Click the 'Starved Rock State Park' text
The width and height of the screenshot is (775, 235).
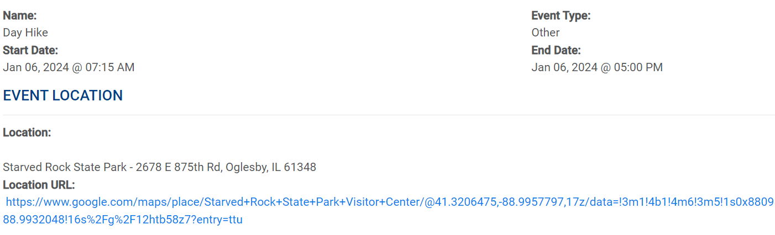65,167
